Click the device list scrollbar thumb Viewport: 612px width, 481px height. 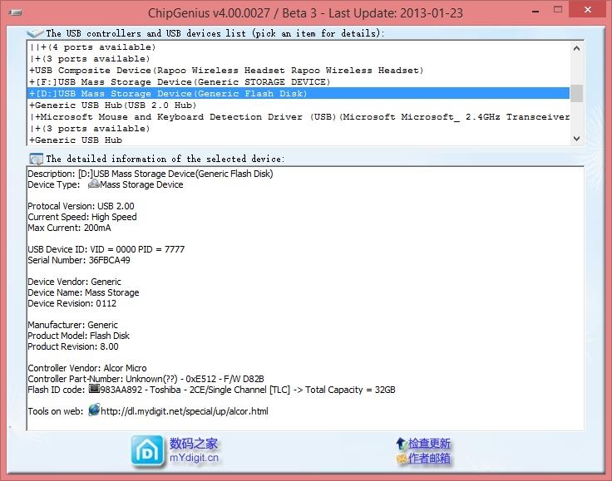click(576, 94)
